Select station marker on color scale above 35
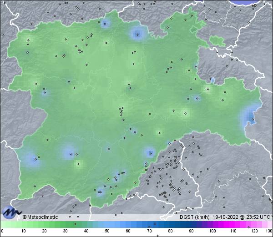 75,224
